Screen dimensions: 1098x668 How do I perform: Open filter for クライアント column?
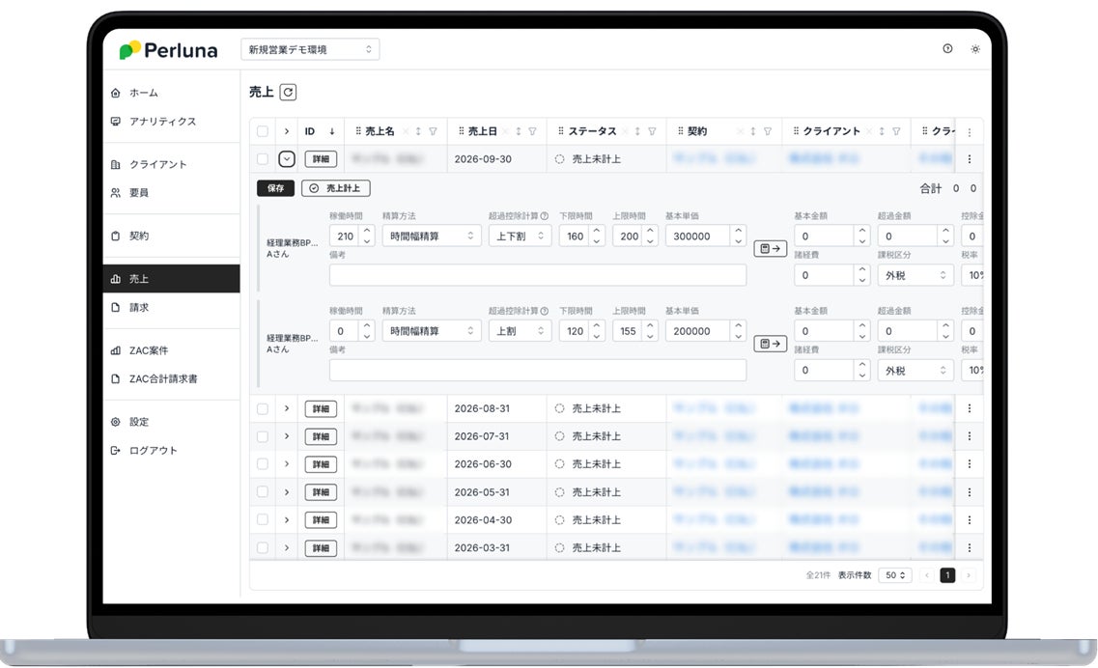[896, 131]
